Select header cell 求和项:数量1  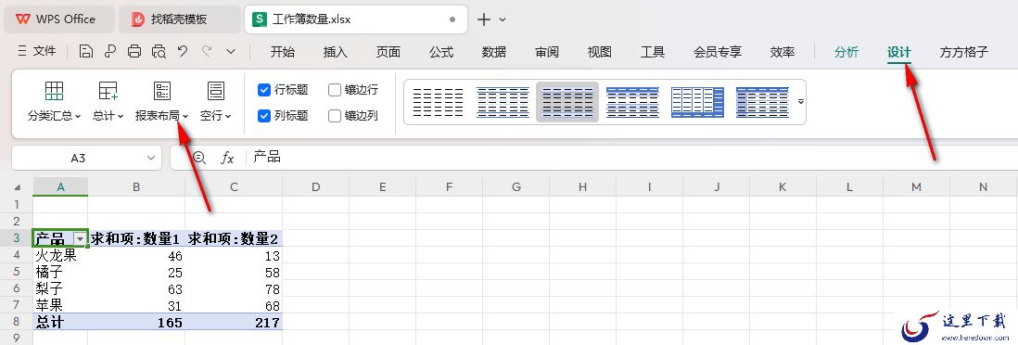click(136, 238)
